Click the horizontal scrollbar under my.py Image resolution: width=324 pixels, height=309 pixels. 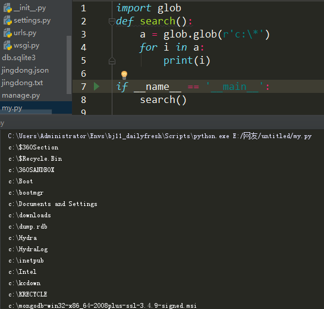point(26,112)
